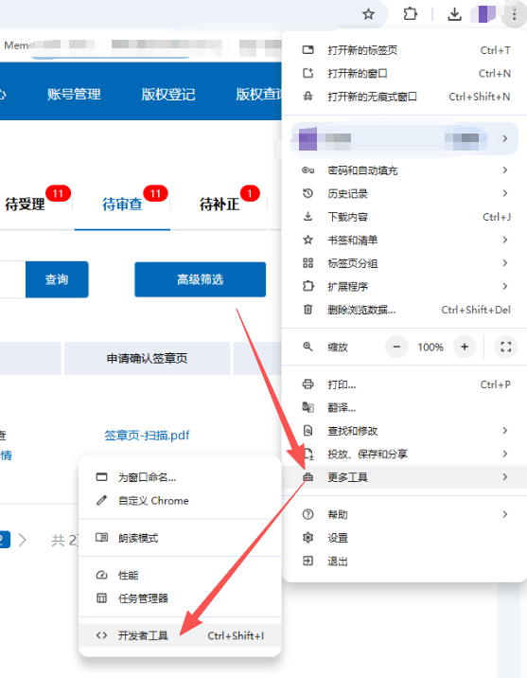Bookmark this page with the star icon
Screen dimensions: 527x678
tap(368, 14)
